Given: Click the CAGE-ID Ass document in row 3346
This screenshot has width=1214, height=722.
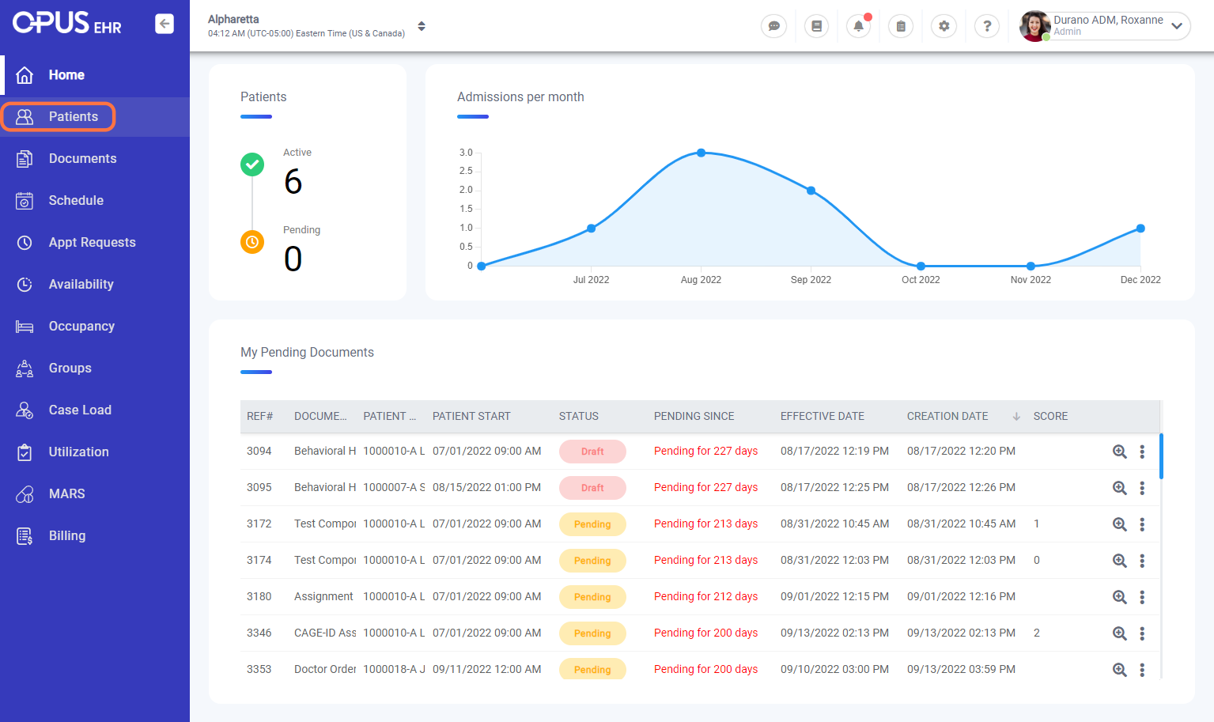Looking at the screenshot, I should click(x=325, y=633).
